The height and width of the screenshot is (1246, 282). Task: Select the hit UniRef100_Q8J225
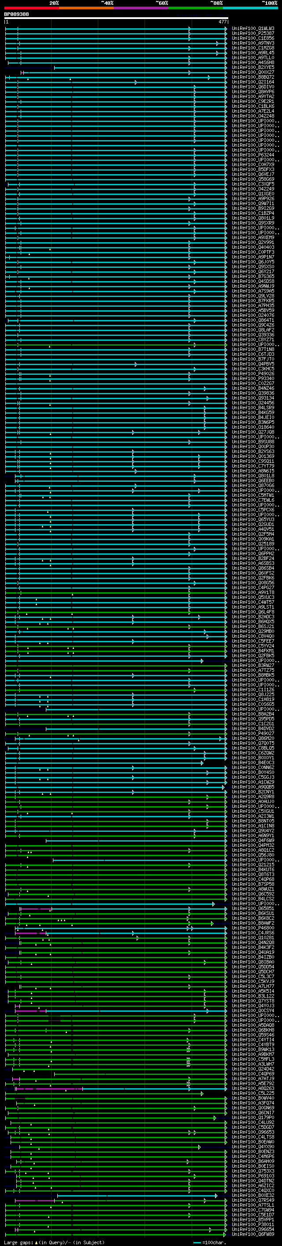pyautogui.click(x=253, y=694)
